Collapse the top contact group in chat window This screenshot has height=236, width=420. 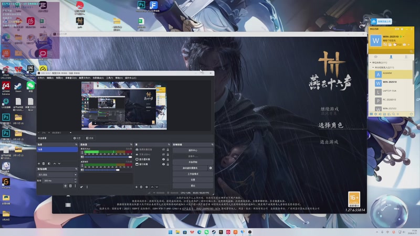point(371,62)
